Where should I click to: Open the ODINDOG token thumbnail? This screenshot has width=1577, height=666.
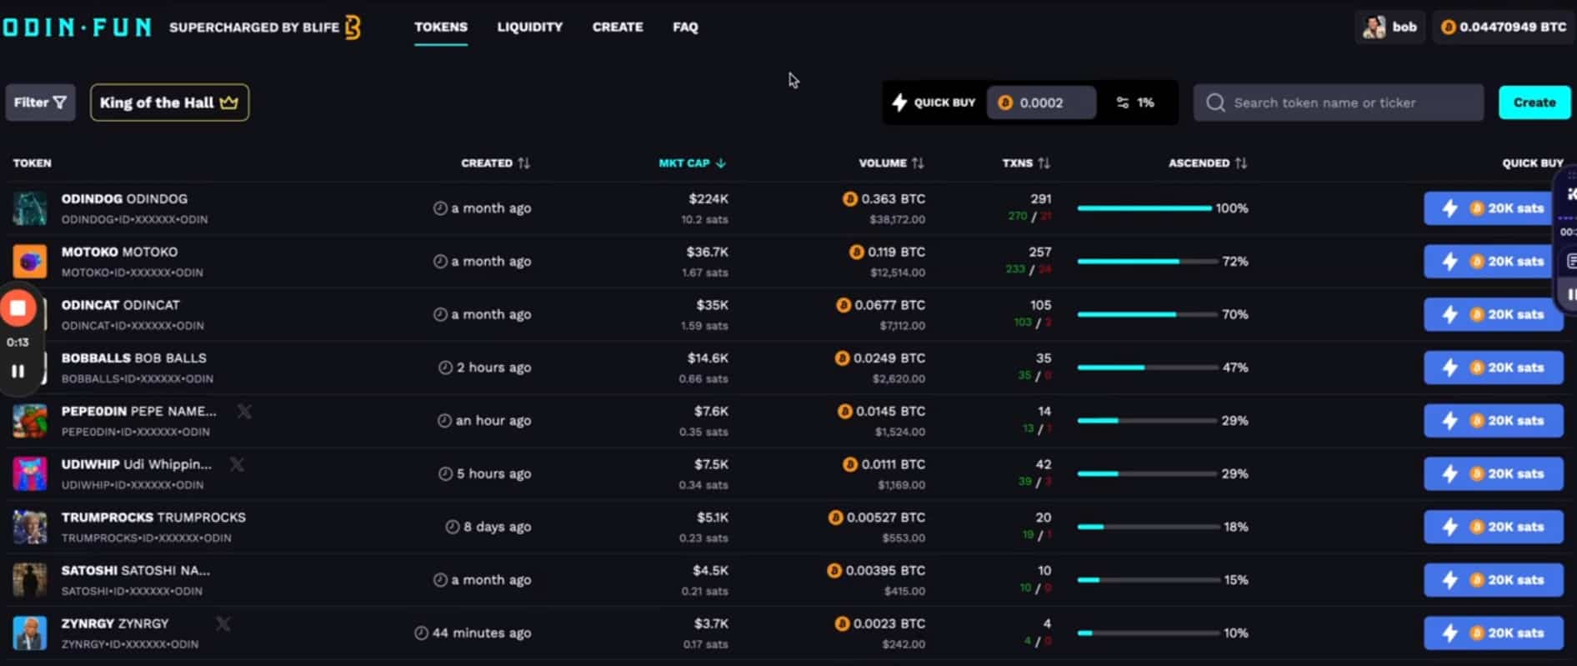pos(30,208)
